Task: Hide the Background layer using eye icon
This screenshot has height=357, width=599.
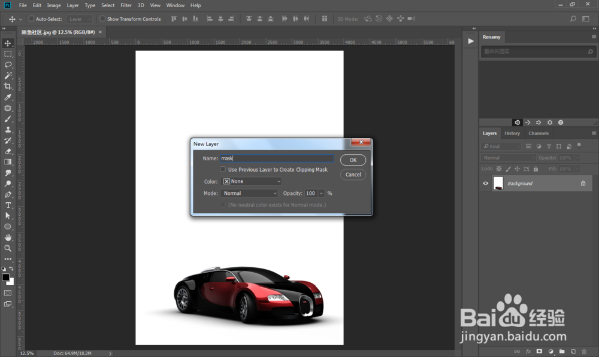Action: 486,184
